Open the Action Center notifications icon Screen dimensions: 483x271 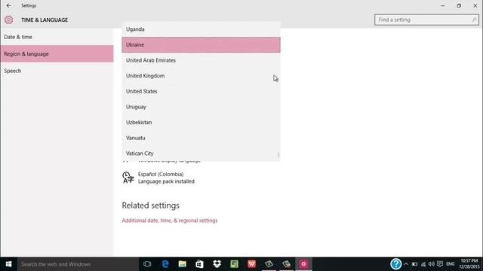point(440,264)
